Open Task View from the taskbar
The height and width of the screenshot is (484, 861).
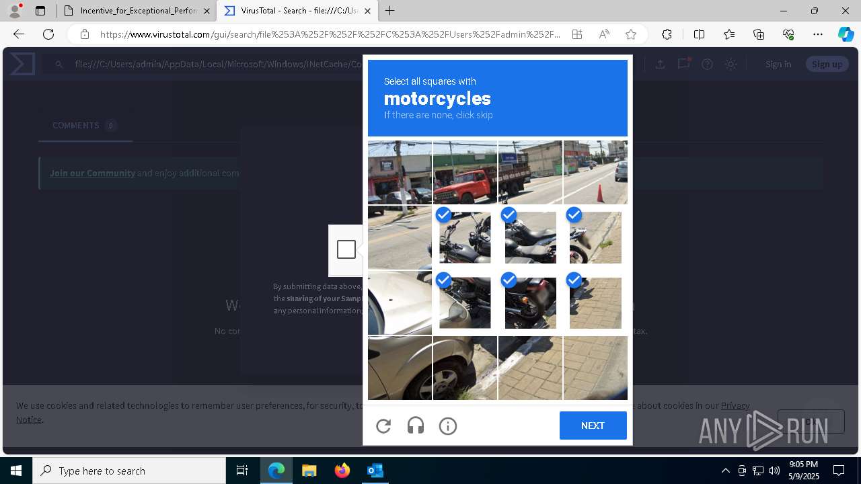click(x=242, y=471)
